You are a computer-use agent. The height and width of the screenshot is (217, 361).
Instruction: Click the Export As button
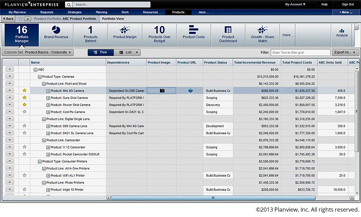pos(346,52)
